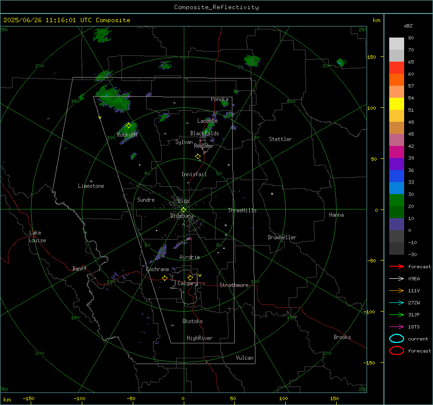Click the red 60-65 dBZ color swatch
433x405 pixels.
coord(396,67)
